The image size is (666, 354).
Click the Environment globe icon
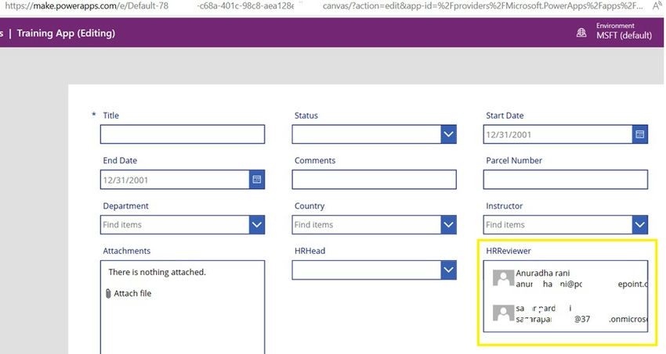pos(581,33)
